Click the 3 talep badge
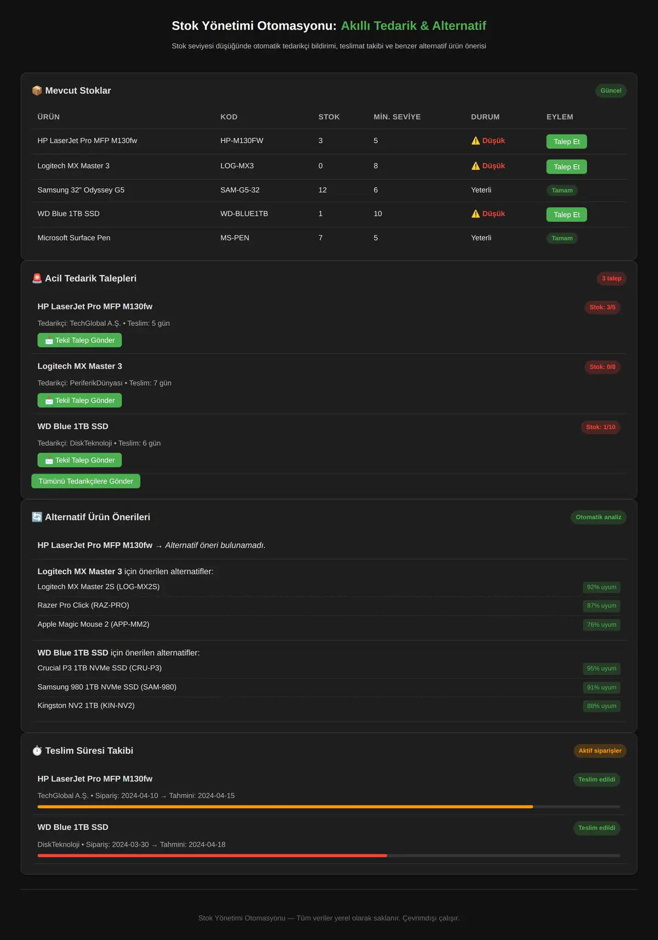The image size is (658, 940). pyautogui.click(x=611, y=278)
